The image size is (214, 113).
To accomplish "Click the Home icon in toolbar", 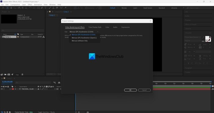I will (x=3, y=8).
